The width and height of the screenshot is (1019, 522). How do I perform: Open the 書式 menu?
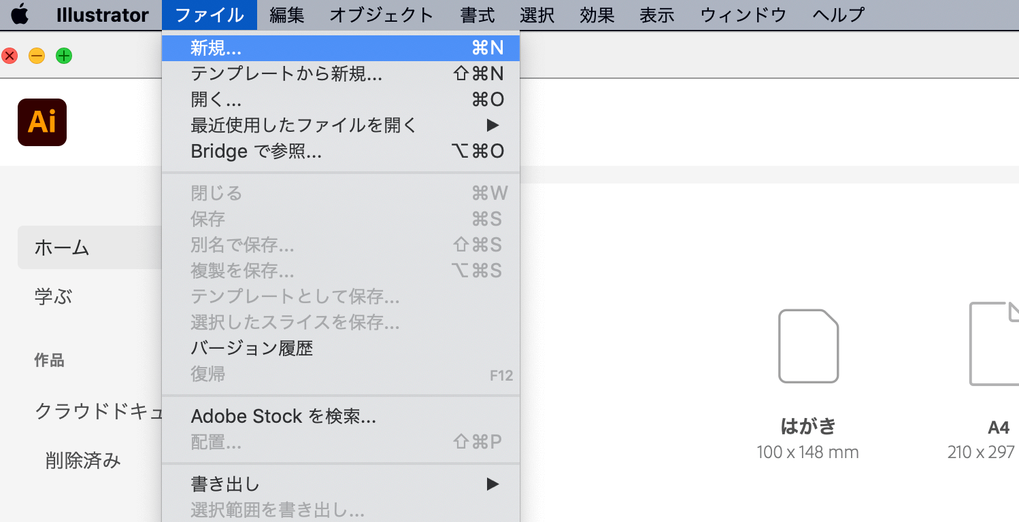(478, 14)
